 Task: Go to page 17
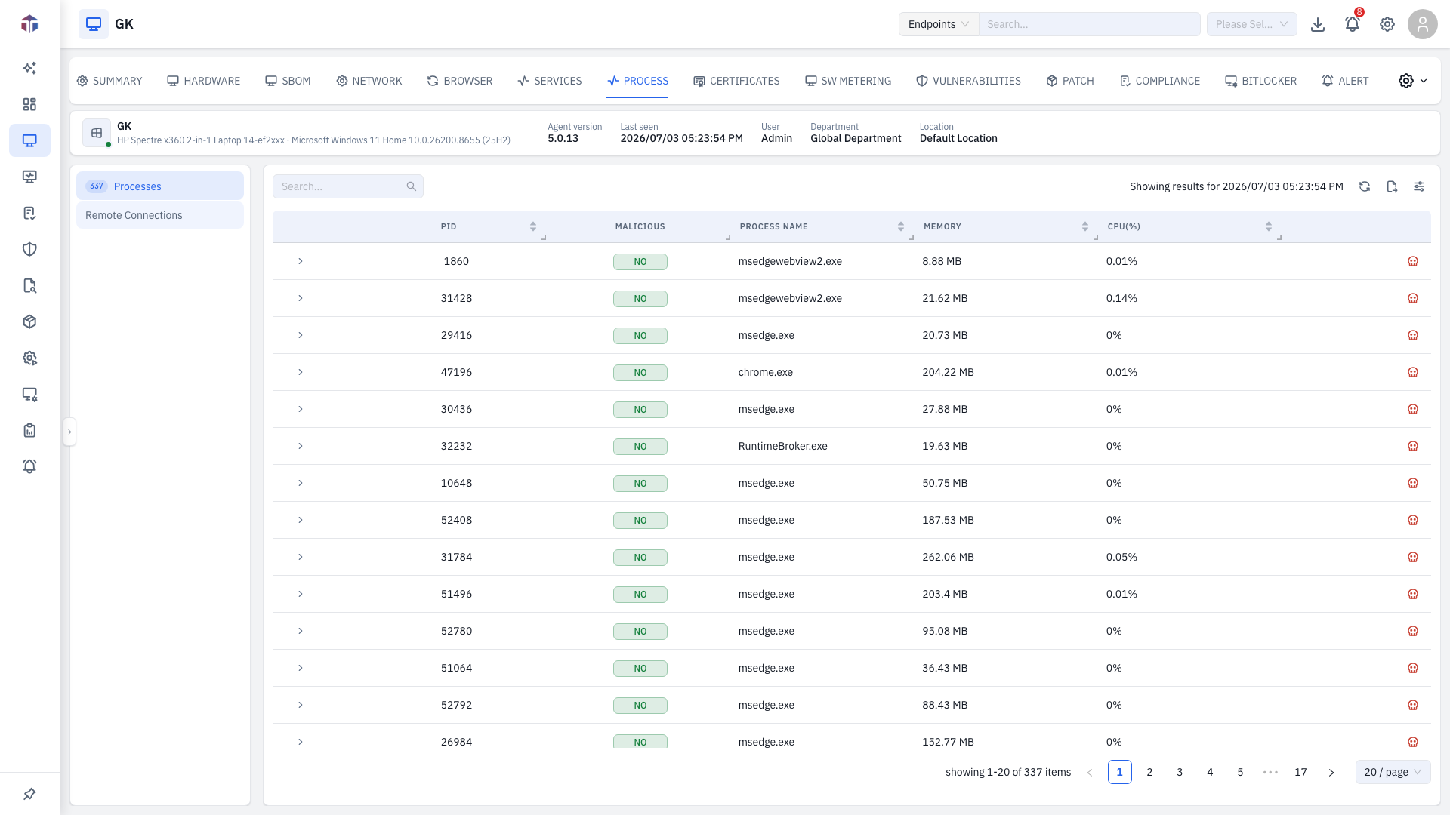1300,772
